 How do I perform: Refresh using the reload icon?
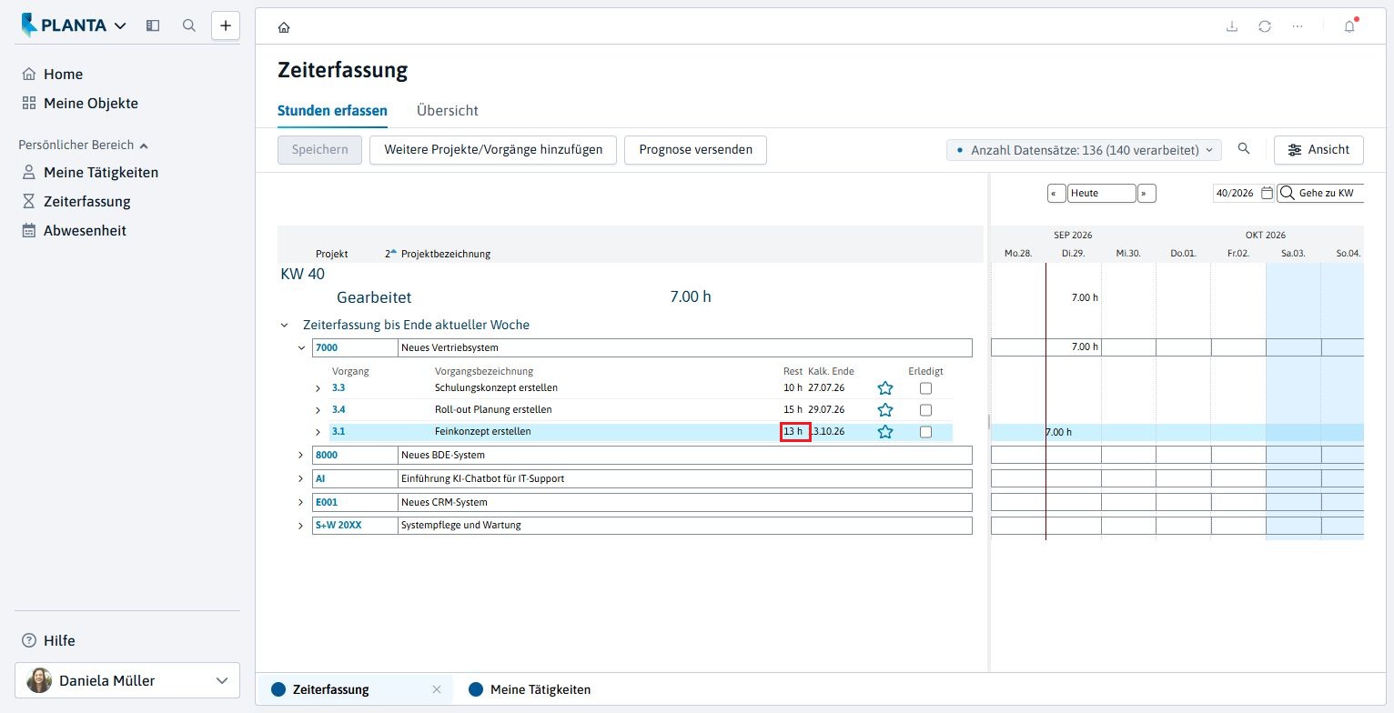pyautogui.click(x=1265, y=26)
